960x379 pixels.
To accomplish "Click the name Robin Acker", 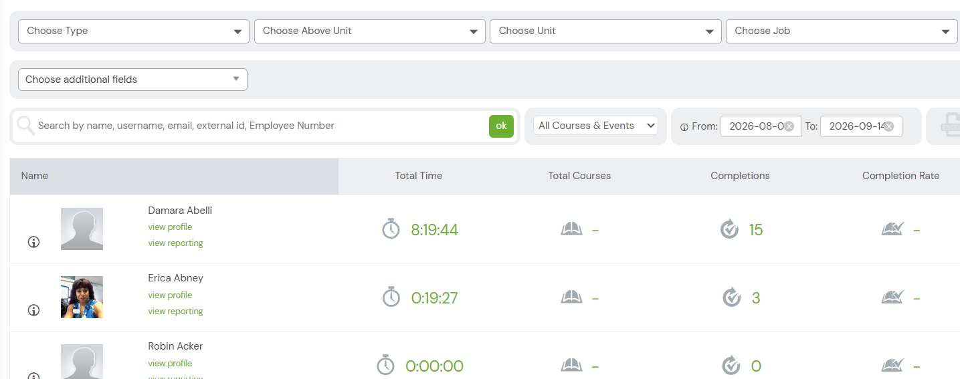I will click(x=175, y=346).
